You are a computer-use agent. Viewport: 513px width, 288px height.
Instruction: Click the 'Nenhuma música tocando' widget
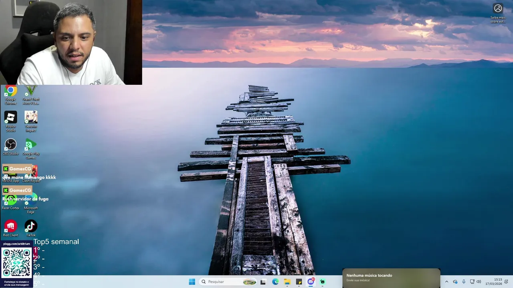tap(391, 278)
